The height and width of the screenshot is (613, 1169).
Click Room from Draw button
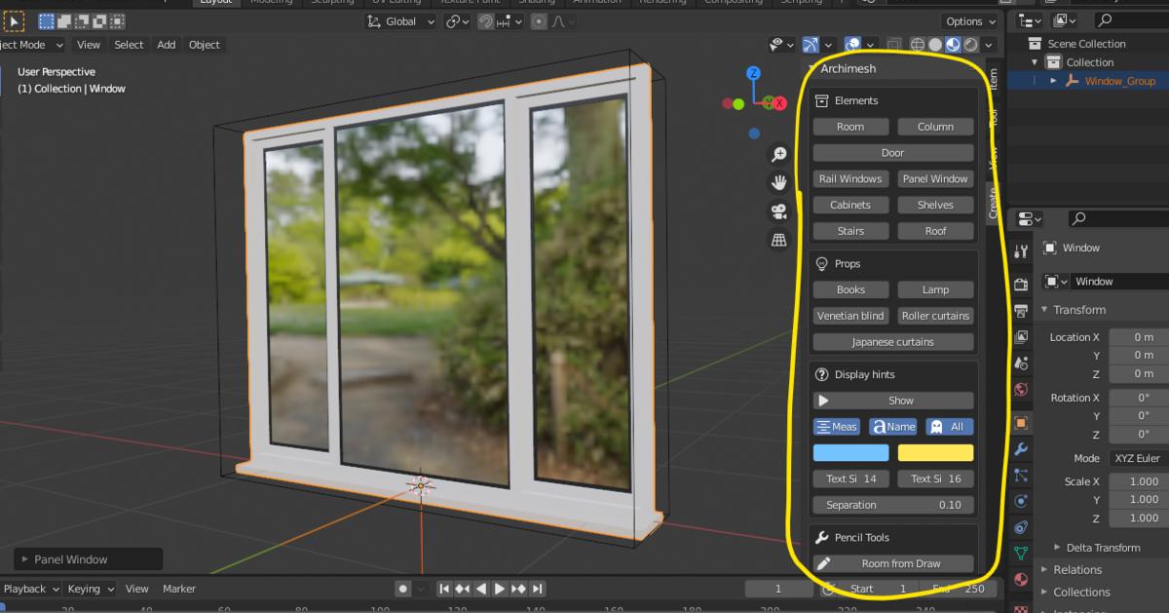[x=893, y=563]
